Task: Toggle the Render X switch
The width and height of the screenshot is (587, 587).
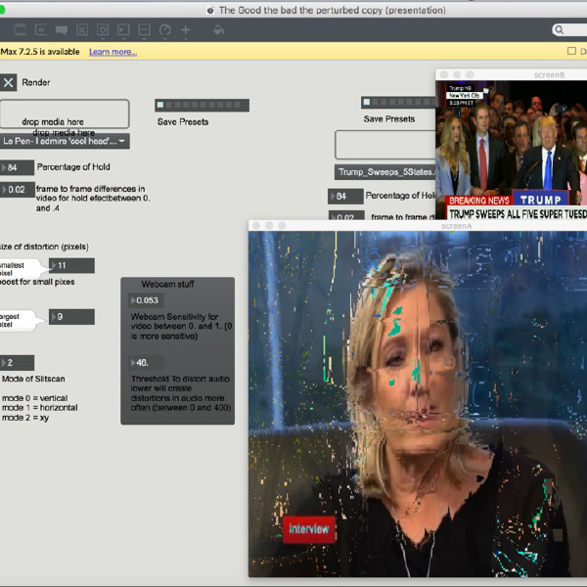Action: pyautogui.click(x=9, y=82)
